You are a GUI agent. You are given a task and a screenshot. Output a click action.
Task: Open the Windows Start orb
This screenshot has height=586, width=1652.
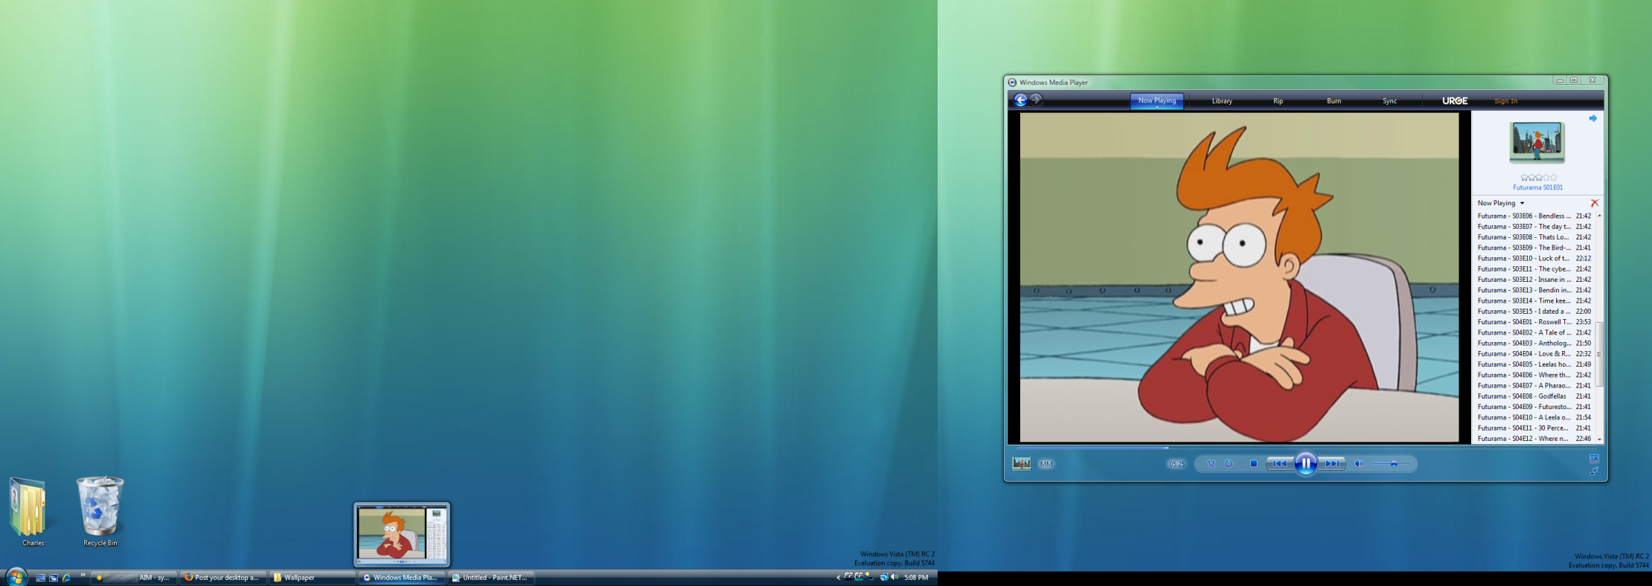coord(15,577)
